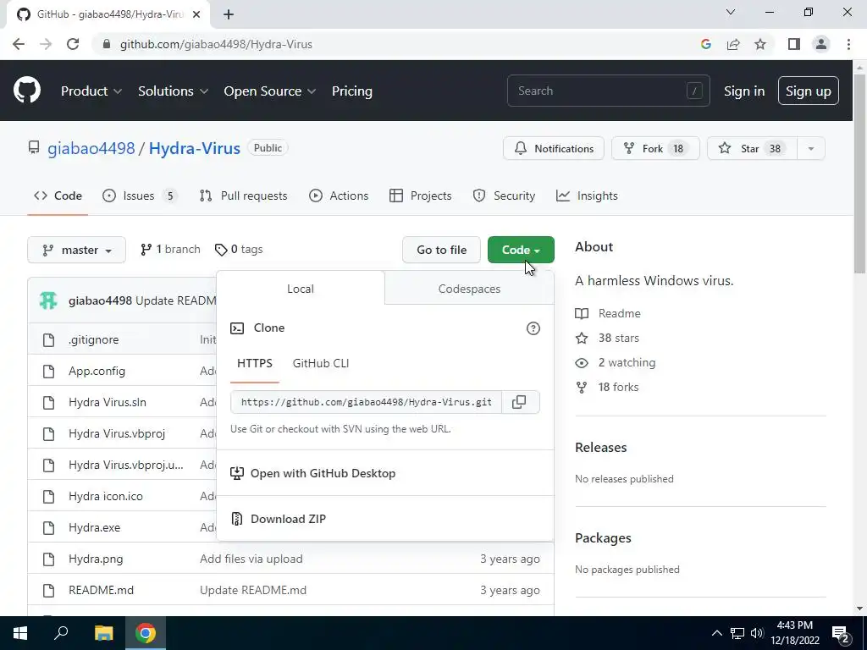
Task: Click the volume speaker tray icon
Action: click(x=757, y=633)
